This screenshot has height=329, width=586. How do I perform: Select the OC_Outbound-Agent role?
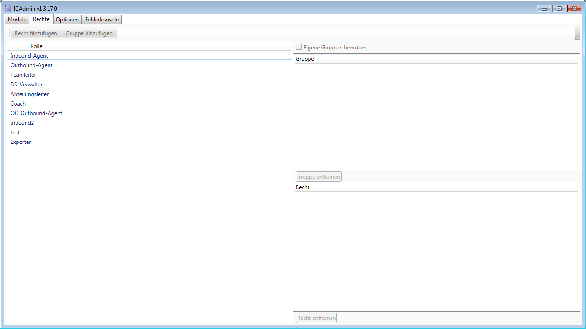[x=149, y=113]
